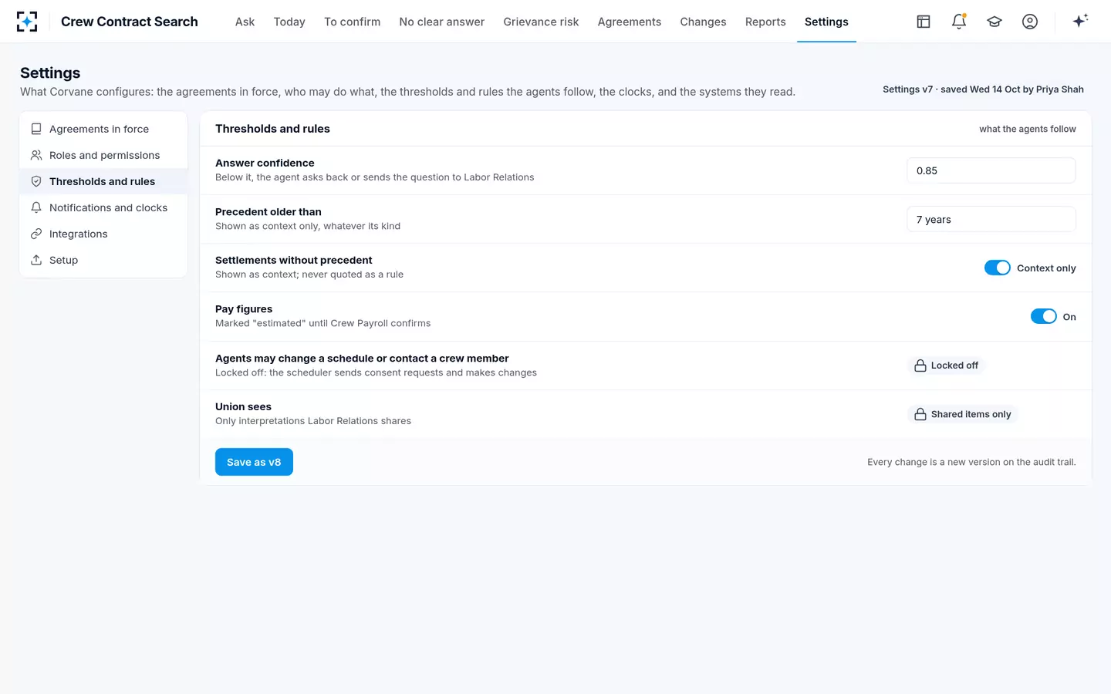Click the Save as v8 button
This screenshot has width=1111, height=694.
[254, 462]
